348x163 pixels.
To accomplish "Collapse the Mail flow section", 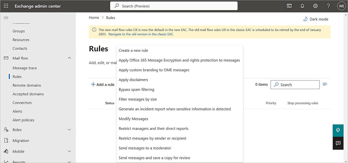I will 69,58.
